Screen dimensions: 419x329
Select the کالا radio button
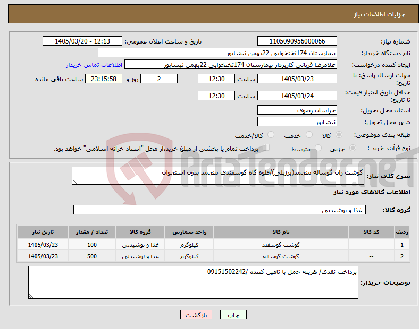tap(339, 135)
